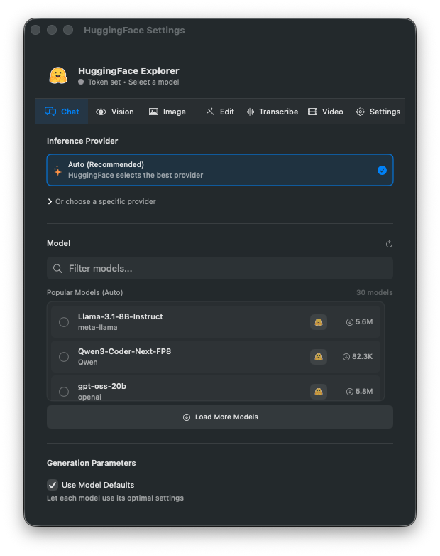
Task: Close the HuggingFace Settings window
Action: point(35,30)
